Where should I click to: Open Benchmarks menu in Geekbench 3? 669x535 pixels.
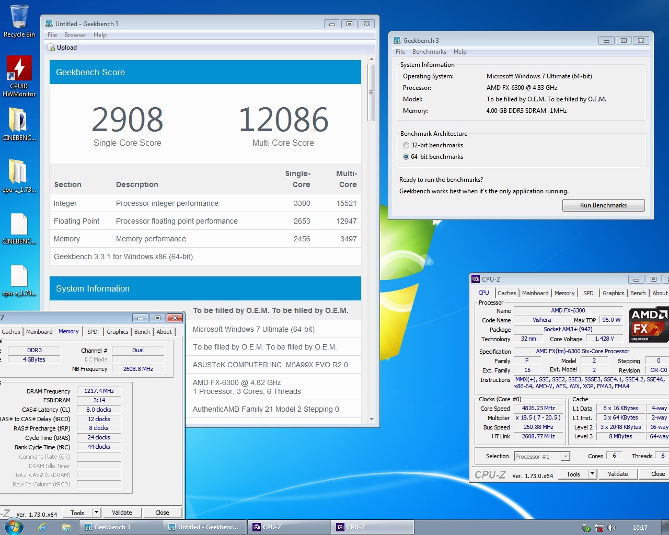[x=429, y=52]
